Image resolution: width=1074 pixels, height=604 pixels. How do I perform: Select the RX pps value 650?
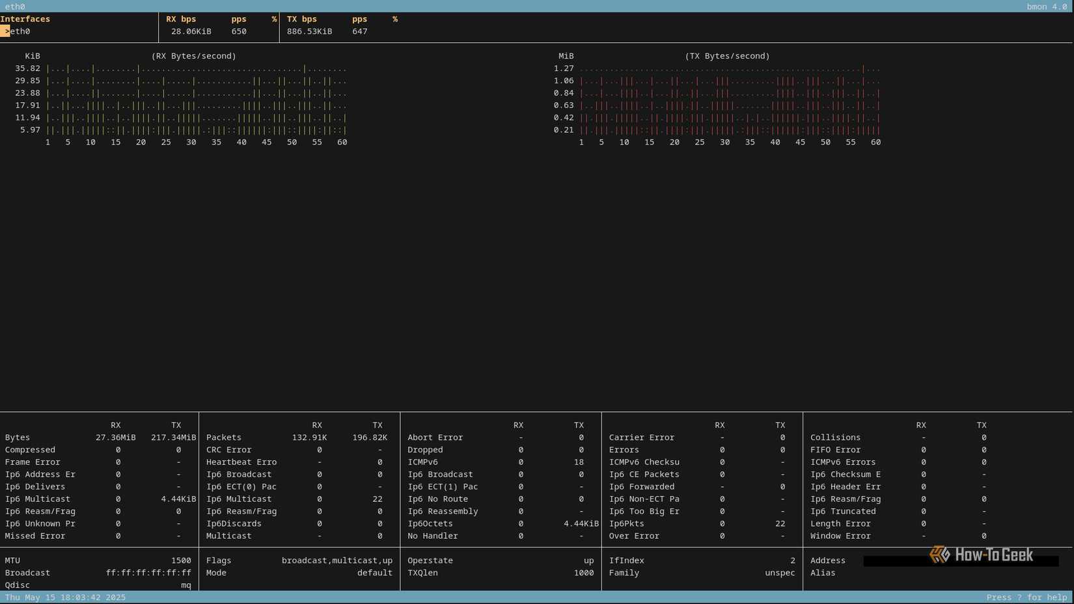click(238, 31)
